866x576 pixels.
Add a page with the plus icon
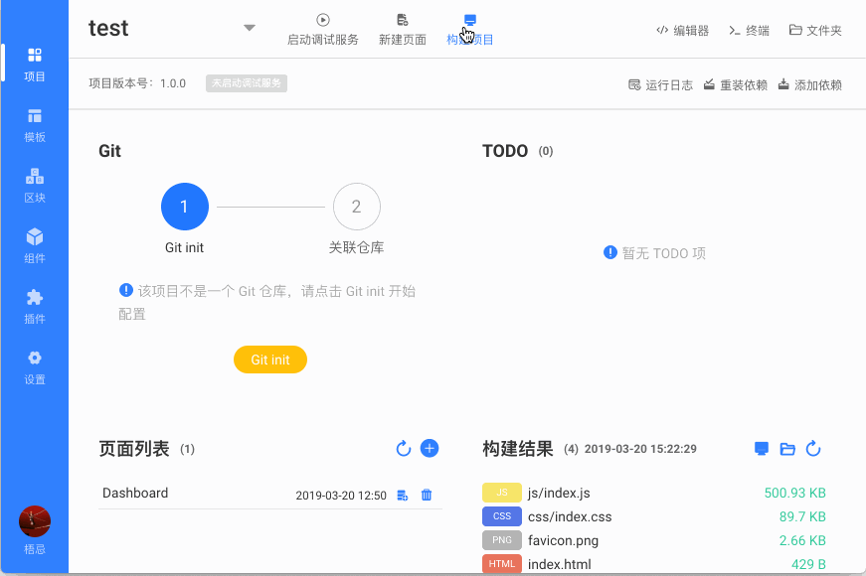[430, 449]
